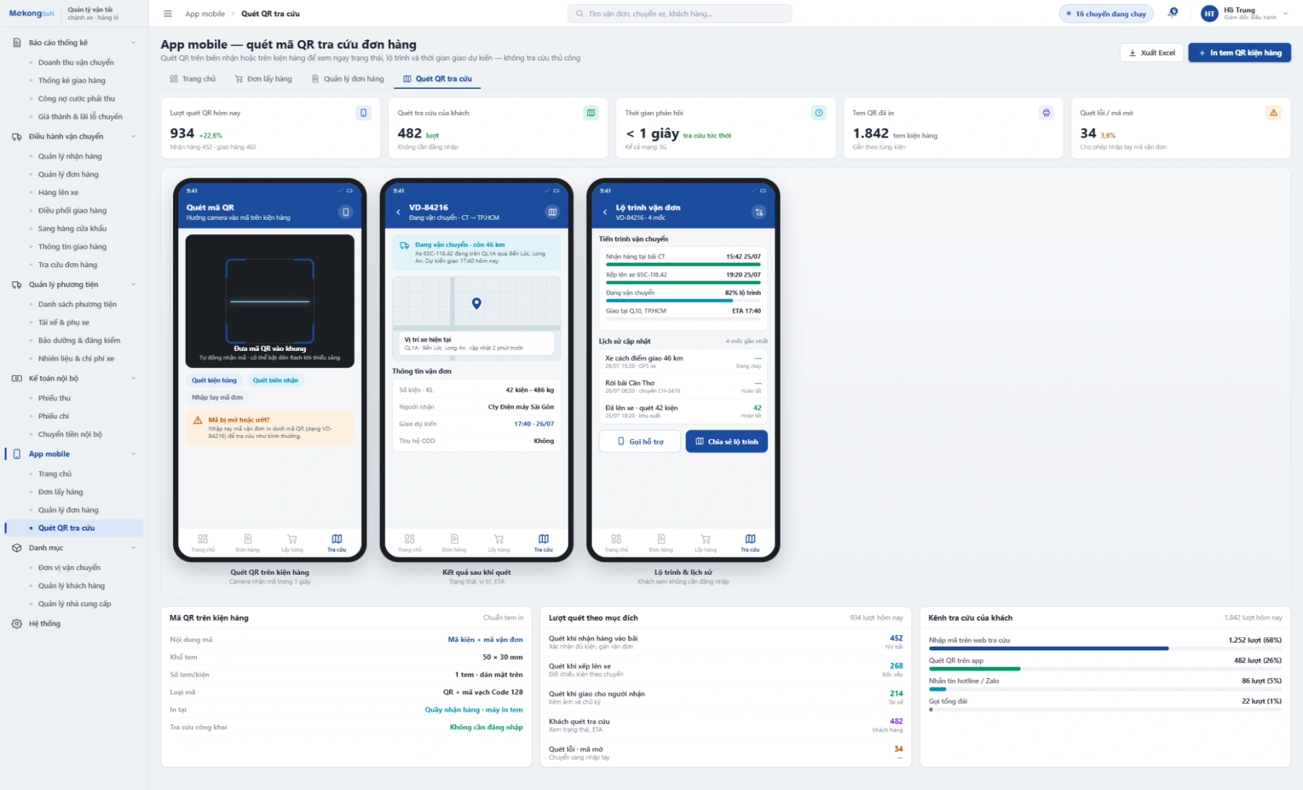Viewport: 1303px width, 790px height.
Task: Switch to the Quản lý đơn hàng tab
Action: point(347,79)
